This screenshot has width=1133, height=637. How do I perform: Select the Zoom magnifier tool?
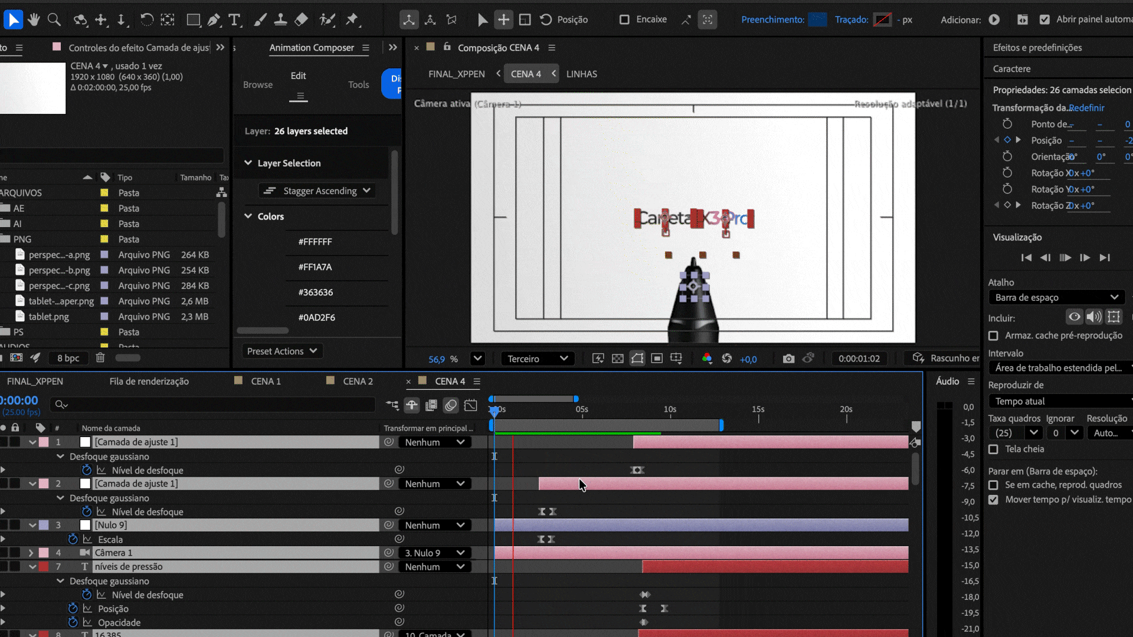point(54,19)
